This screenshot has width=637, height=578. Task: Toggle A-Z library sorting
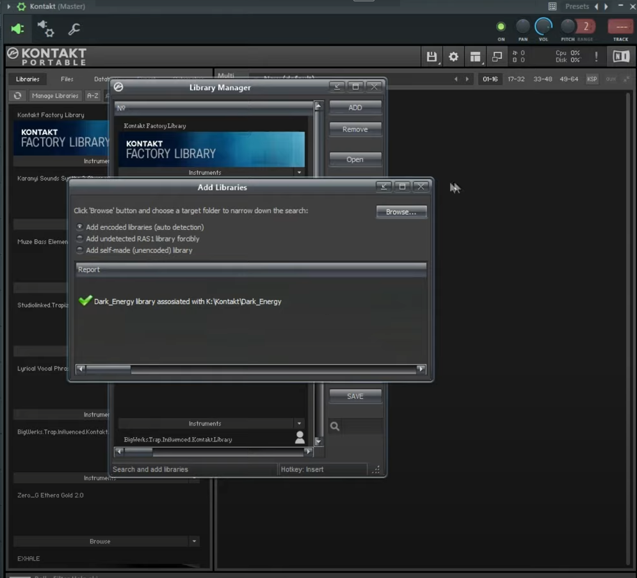tap(93, 95)
